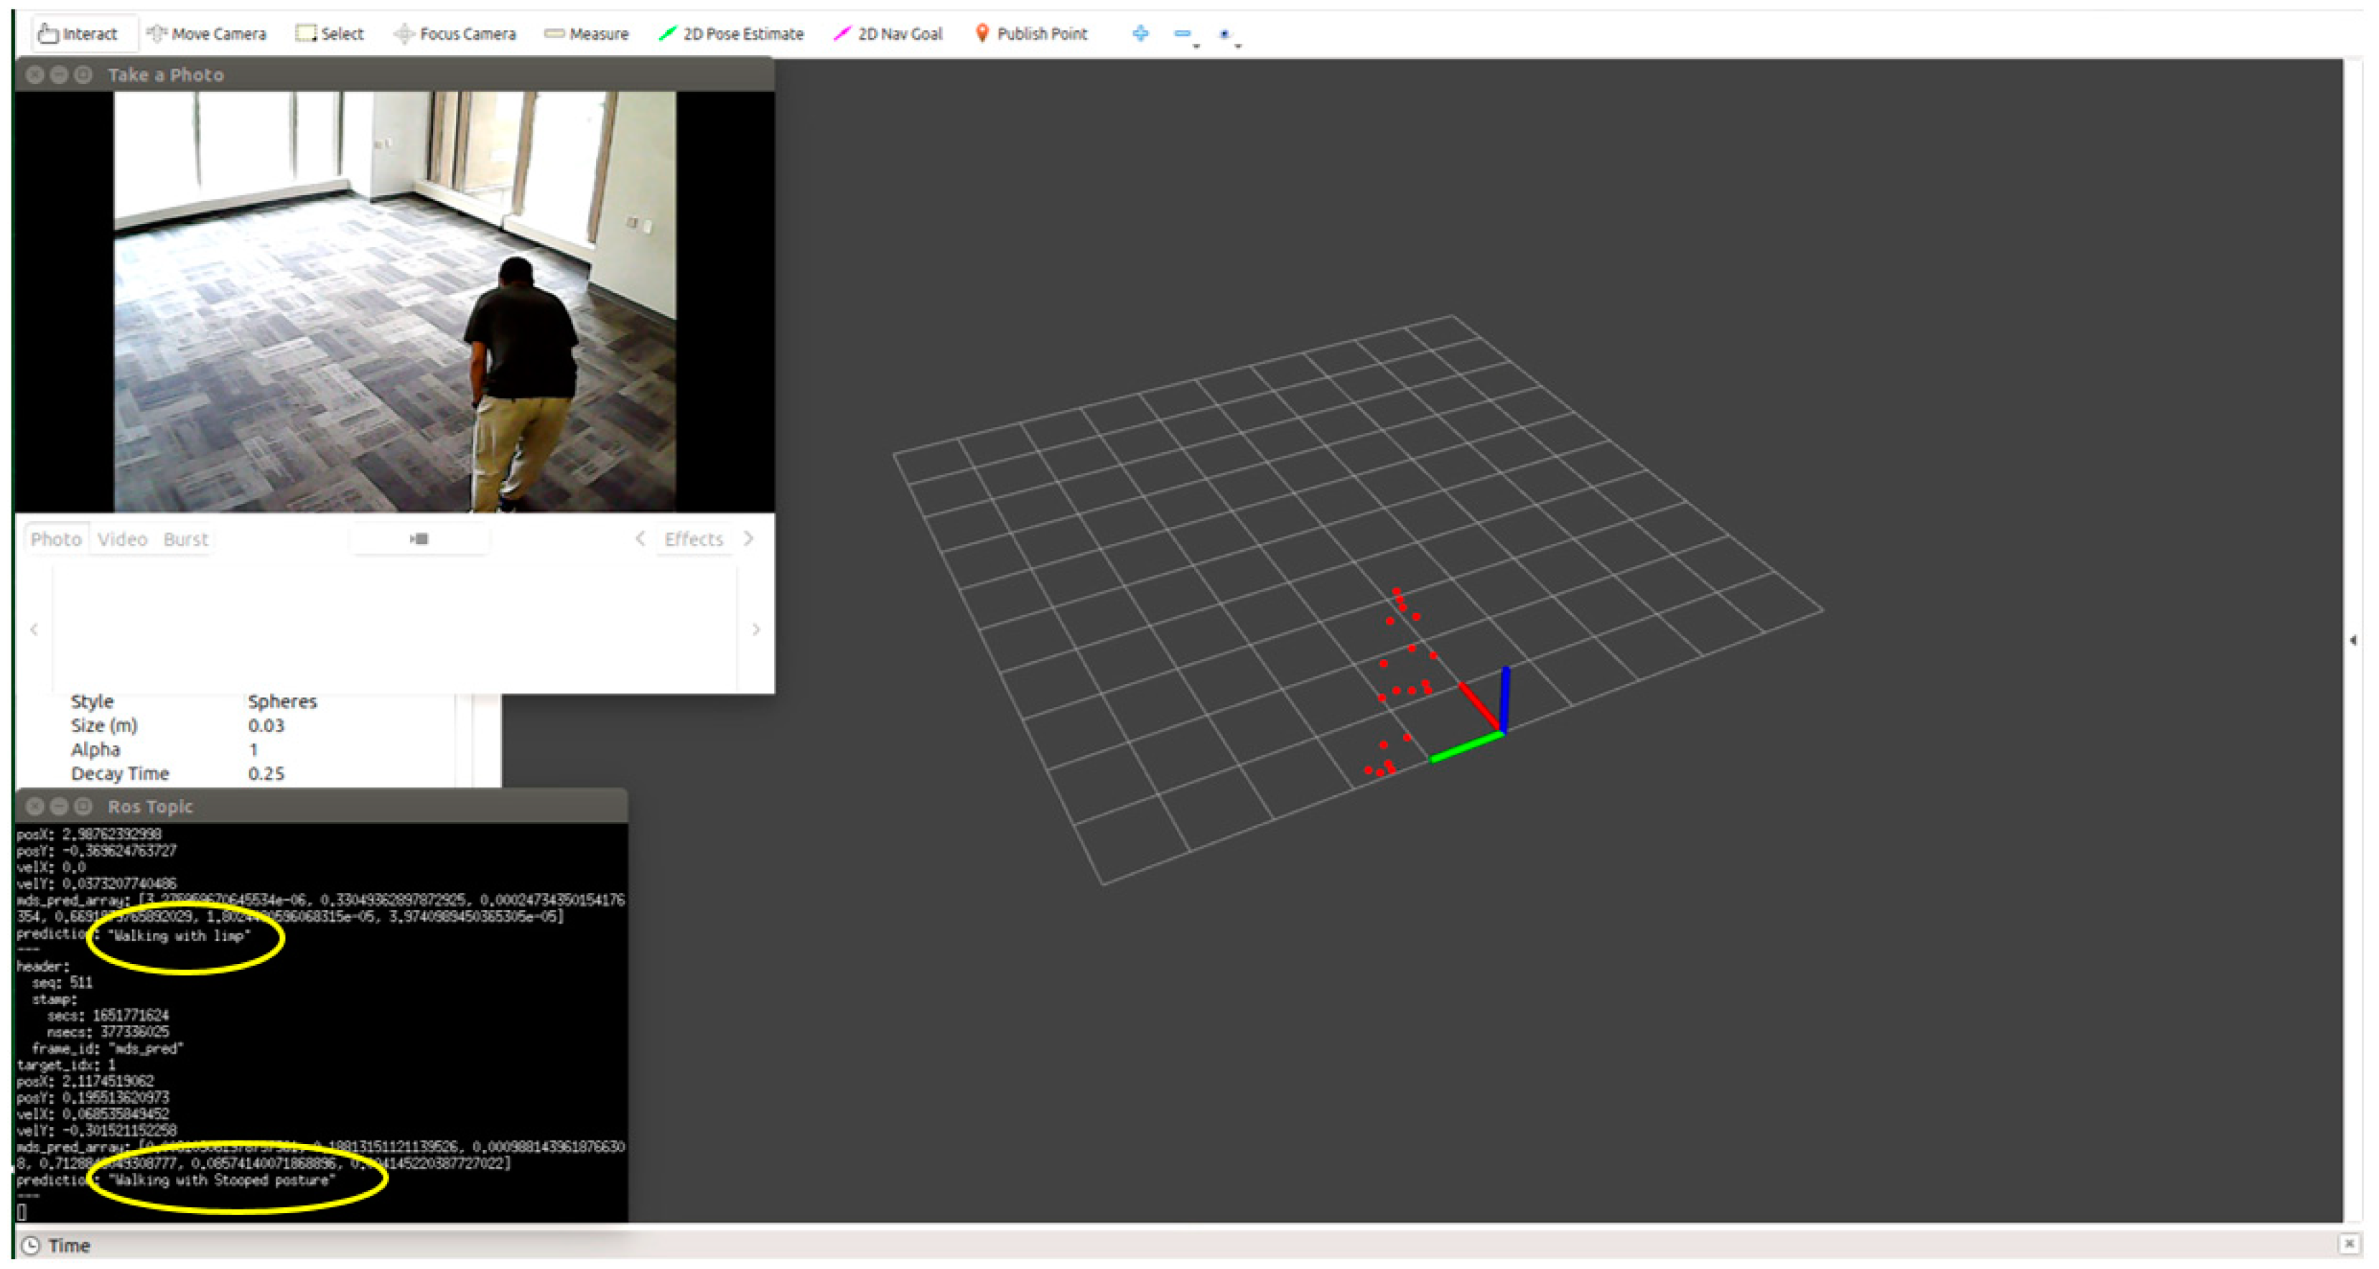Pick the Measure tool
The height and width of the screenshot is (1269, 2379).
(587, 34)
